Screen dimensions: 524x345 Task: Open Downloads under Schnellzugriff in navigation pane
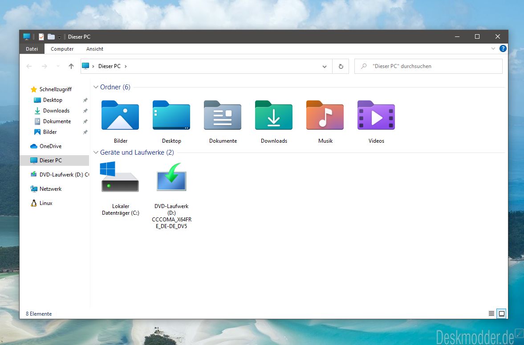pos(56,110)
